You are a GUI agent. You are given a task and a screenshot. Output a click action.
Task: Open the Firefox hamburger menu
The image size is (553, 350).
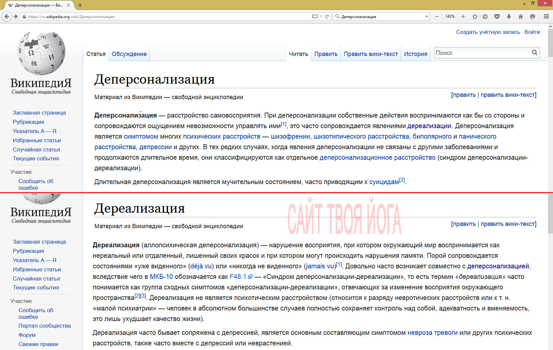546,16
